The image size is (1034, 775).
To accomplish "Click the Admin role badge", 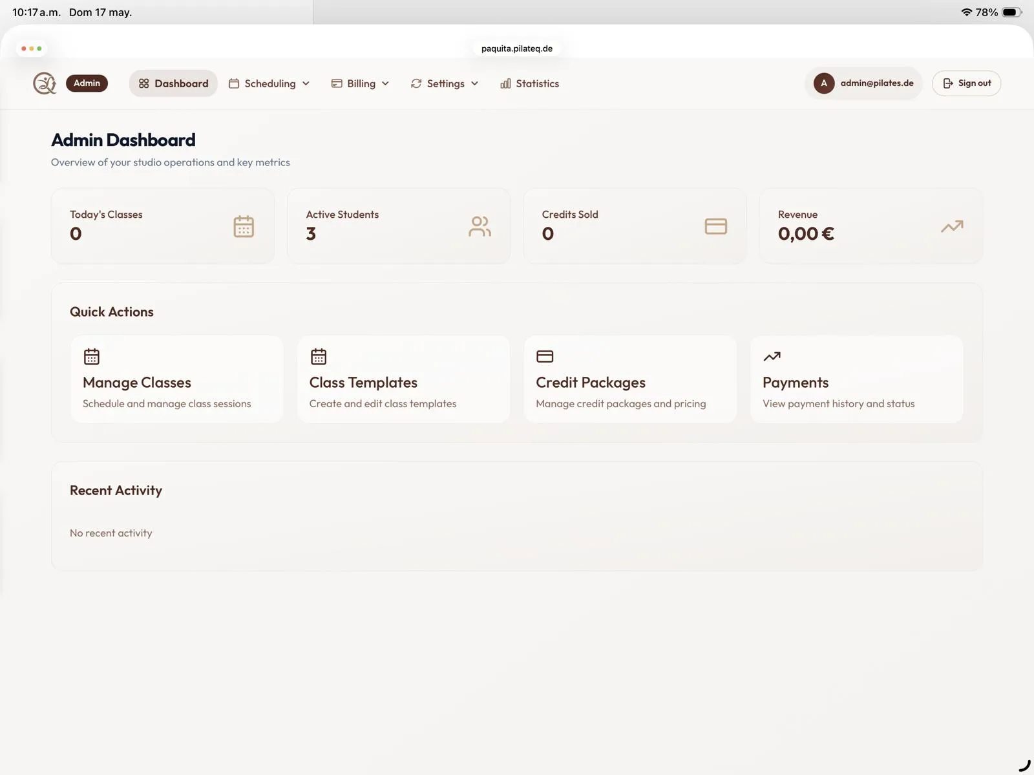I will pyautogui.click(x=87, y=83).
